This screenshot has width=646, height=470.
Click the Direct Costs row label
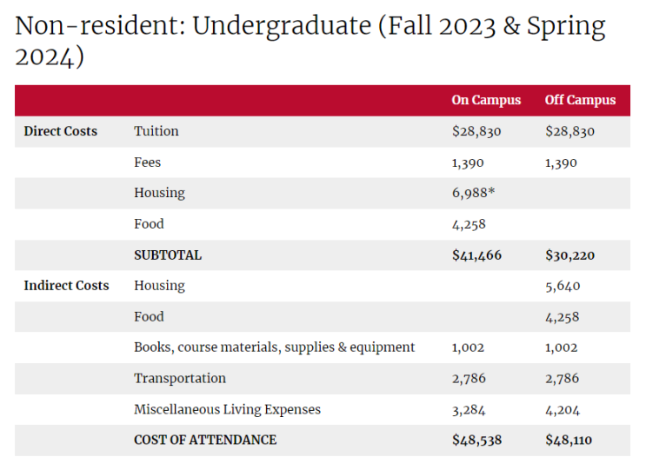[x=61, y=131]
